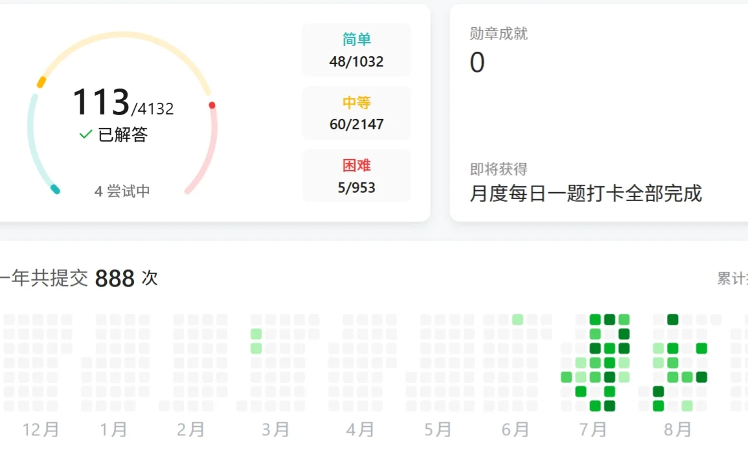
Task: Click the light green cell in the 6月 column
Action: point(516,318)
